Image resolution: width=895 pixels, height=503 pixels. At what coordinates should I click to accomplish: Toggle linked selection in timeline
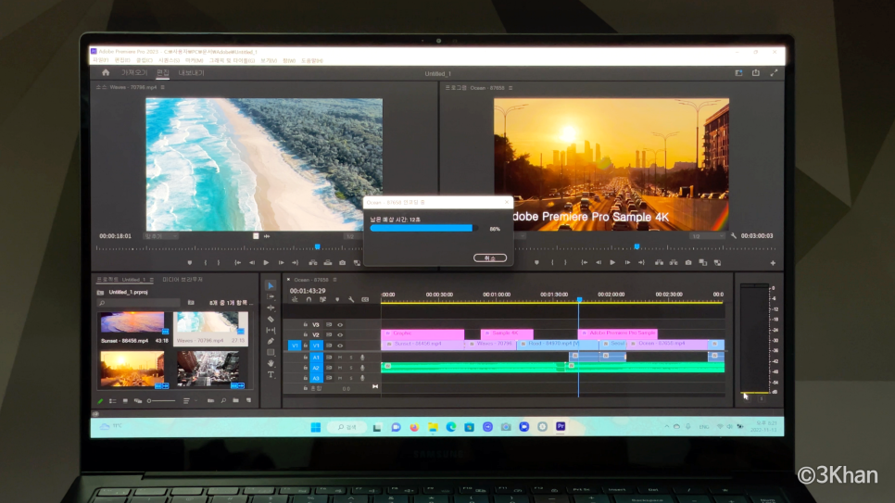[322, 300]
